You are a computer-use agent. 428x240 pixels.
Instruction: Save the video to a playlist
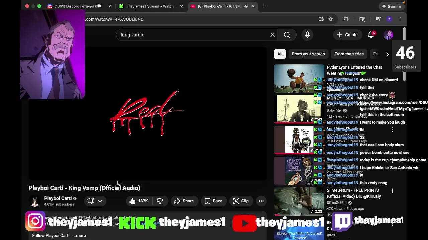pos(213,201)
